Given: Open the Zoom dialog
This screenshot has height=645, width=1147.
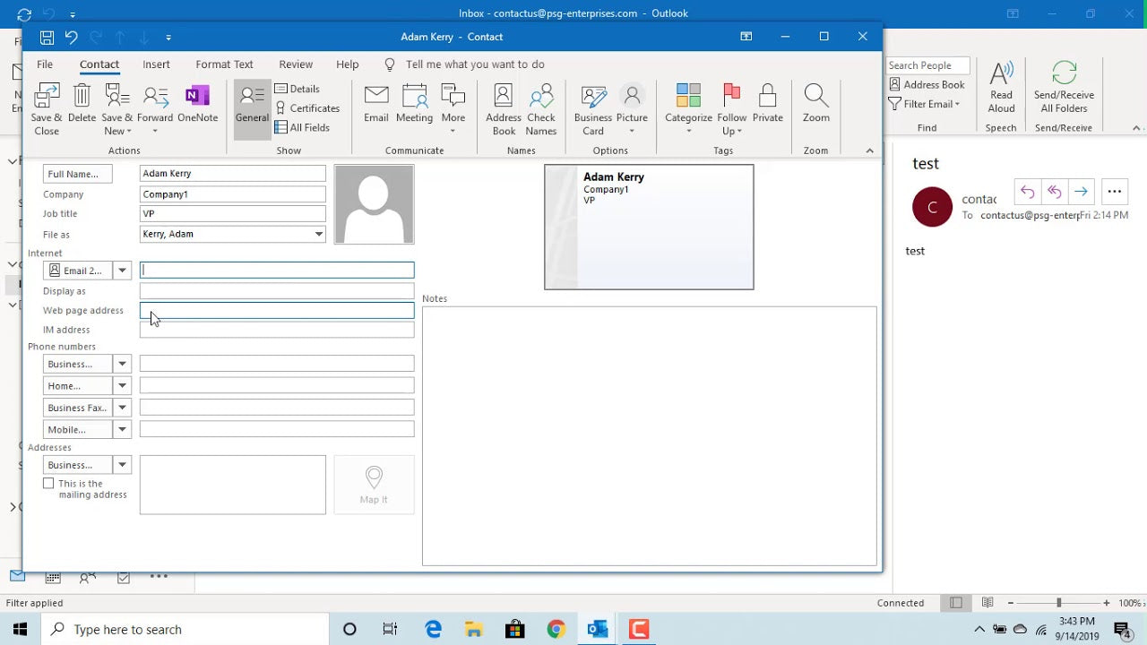Looking at the screenshot, I should click(x=815, y=107).
